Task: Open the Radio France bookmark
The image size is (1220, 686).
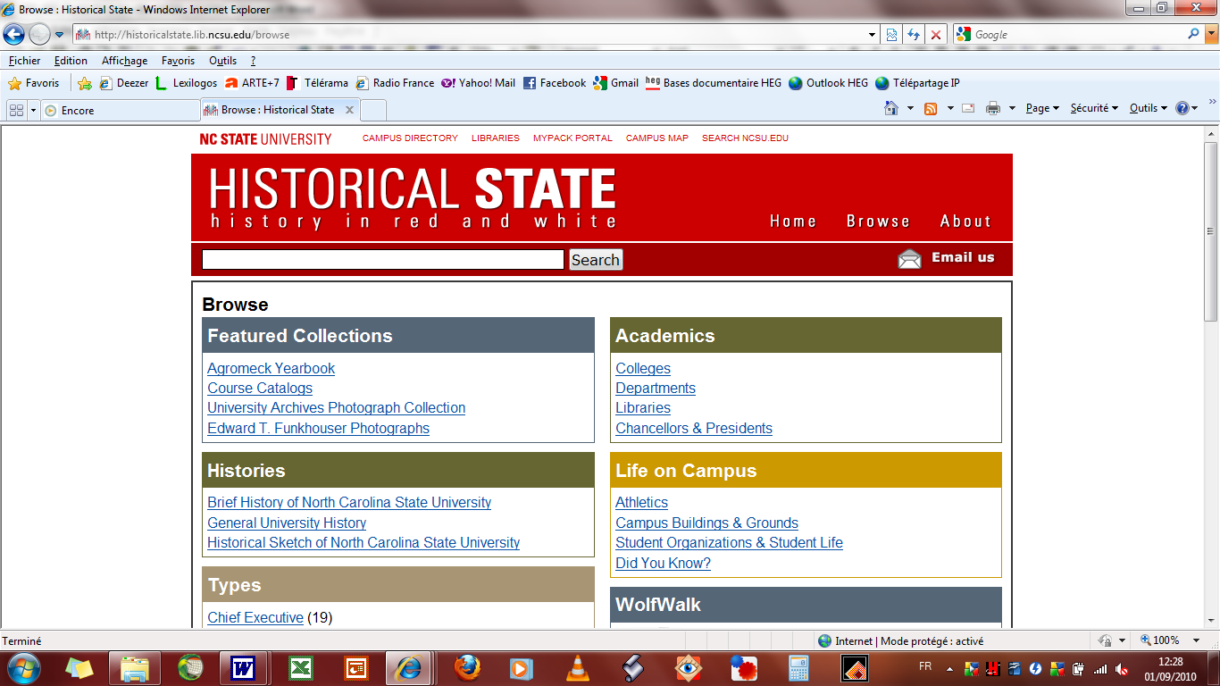Action: (395, 83)
